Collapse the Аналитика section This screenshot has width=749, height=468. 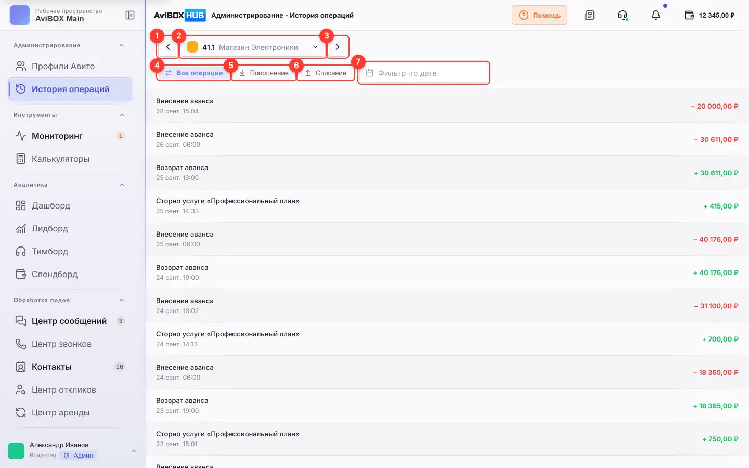[122, 185]
